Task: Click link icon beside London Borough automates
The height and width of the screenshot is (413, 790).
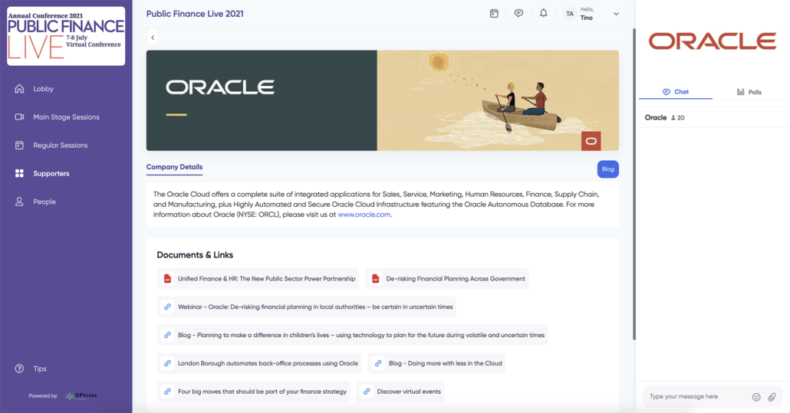Action: point(167,363)
